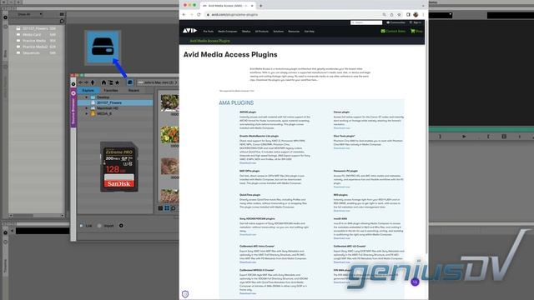534x300 pixels.
Task: Click the bin container horizontal scrollbar
Action: click(x=37, y=215)
